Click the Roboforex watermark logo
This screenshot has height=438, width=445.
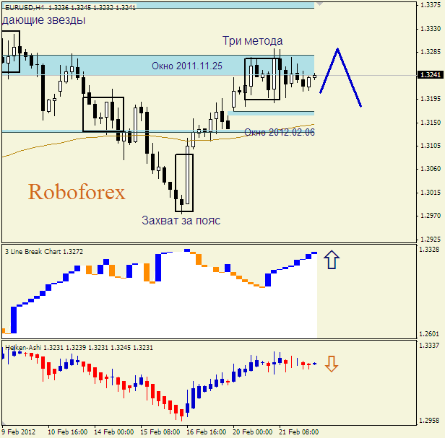[x=77, y=192]
